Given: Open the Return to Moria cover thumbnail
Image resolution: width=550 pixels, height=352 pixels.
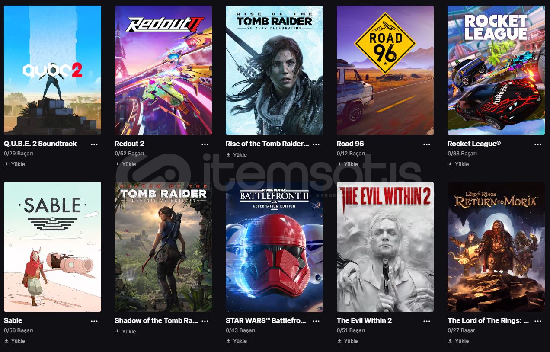Looking at the screenshot, I should pos(496,247).
